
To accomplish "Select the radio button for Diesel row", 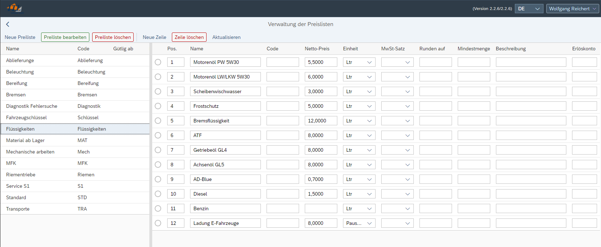I will click(x=158, y=194).
